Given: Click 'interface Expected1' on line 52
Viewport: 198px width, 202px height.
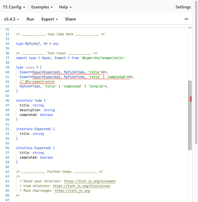Looking at the screenshot, I should (x=33, y=129).
